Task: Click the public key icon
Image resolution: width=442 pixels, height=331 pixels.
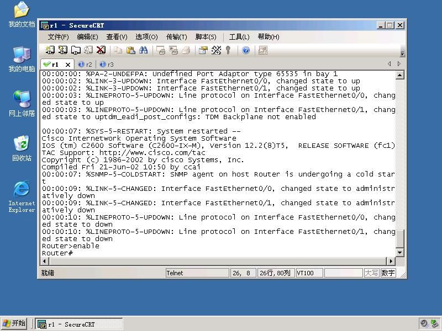Action: [228, 50]
